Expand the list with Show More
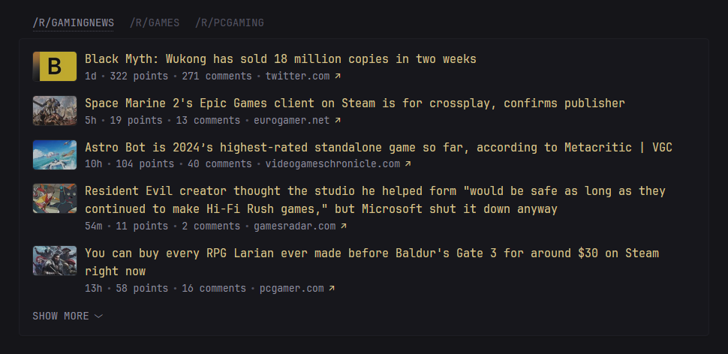This screenshot has height=354, width=728. 68,316
